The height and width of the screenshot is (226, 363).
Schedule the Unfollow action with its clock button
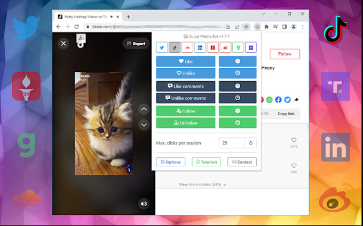pyautogui.click(x=238, y=123)
